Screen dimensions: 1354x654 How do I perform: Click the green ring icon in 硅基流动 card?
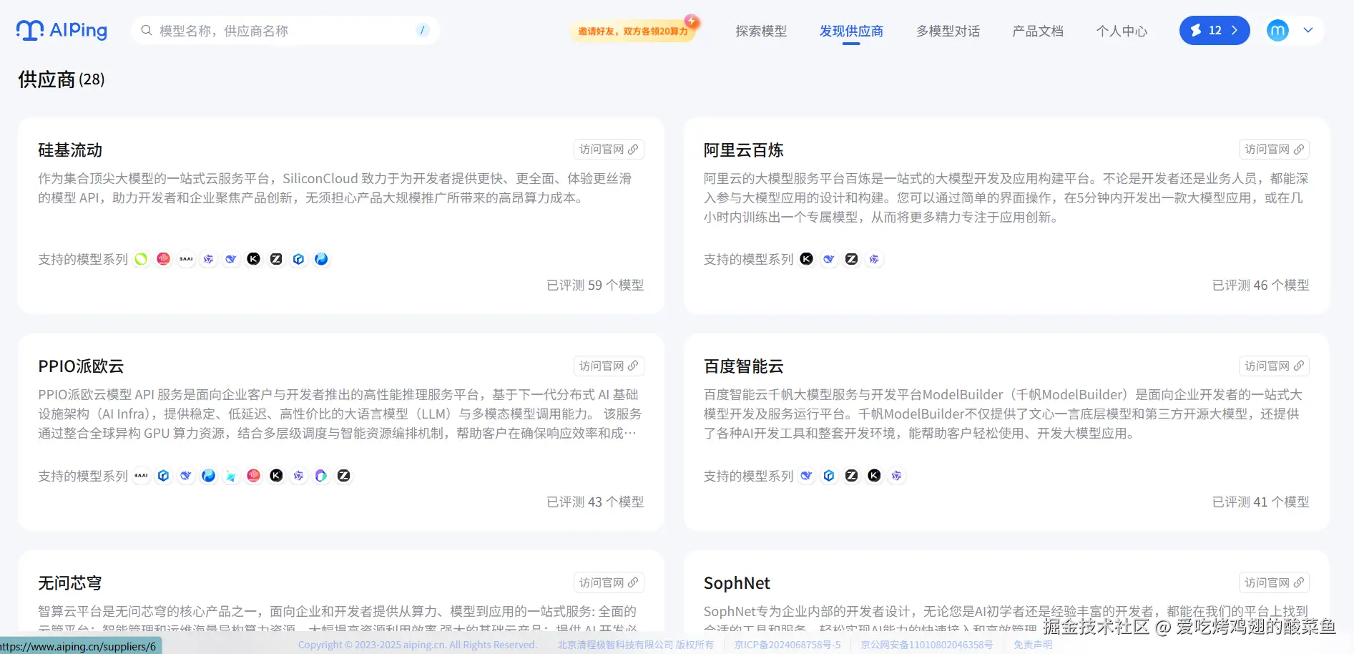141,259
